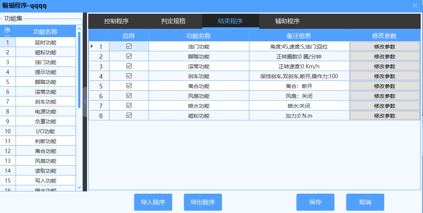Choose I/O功能 from function list

point(45,131)
